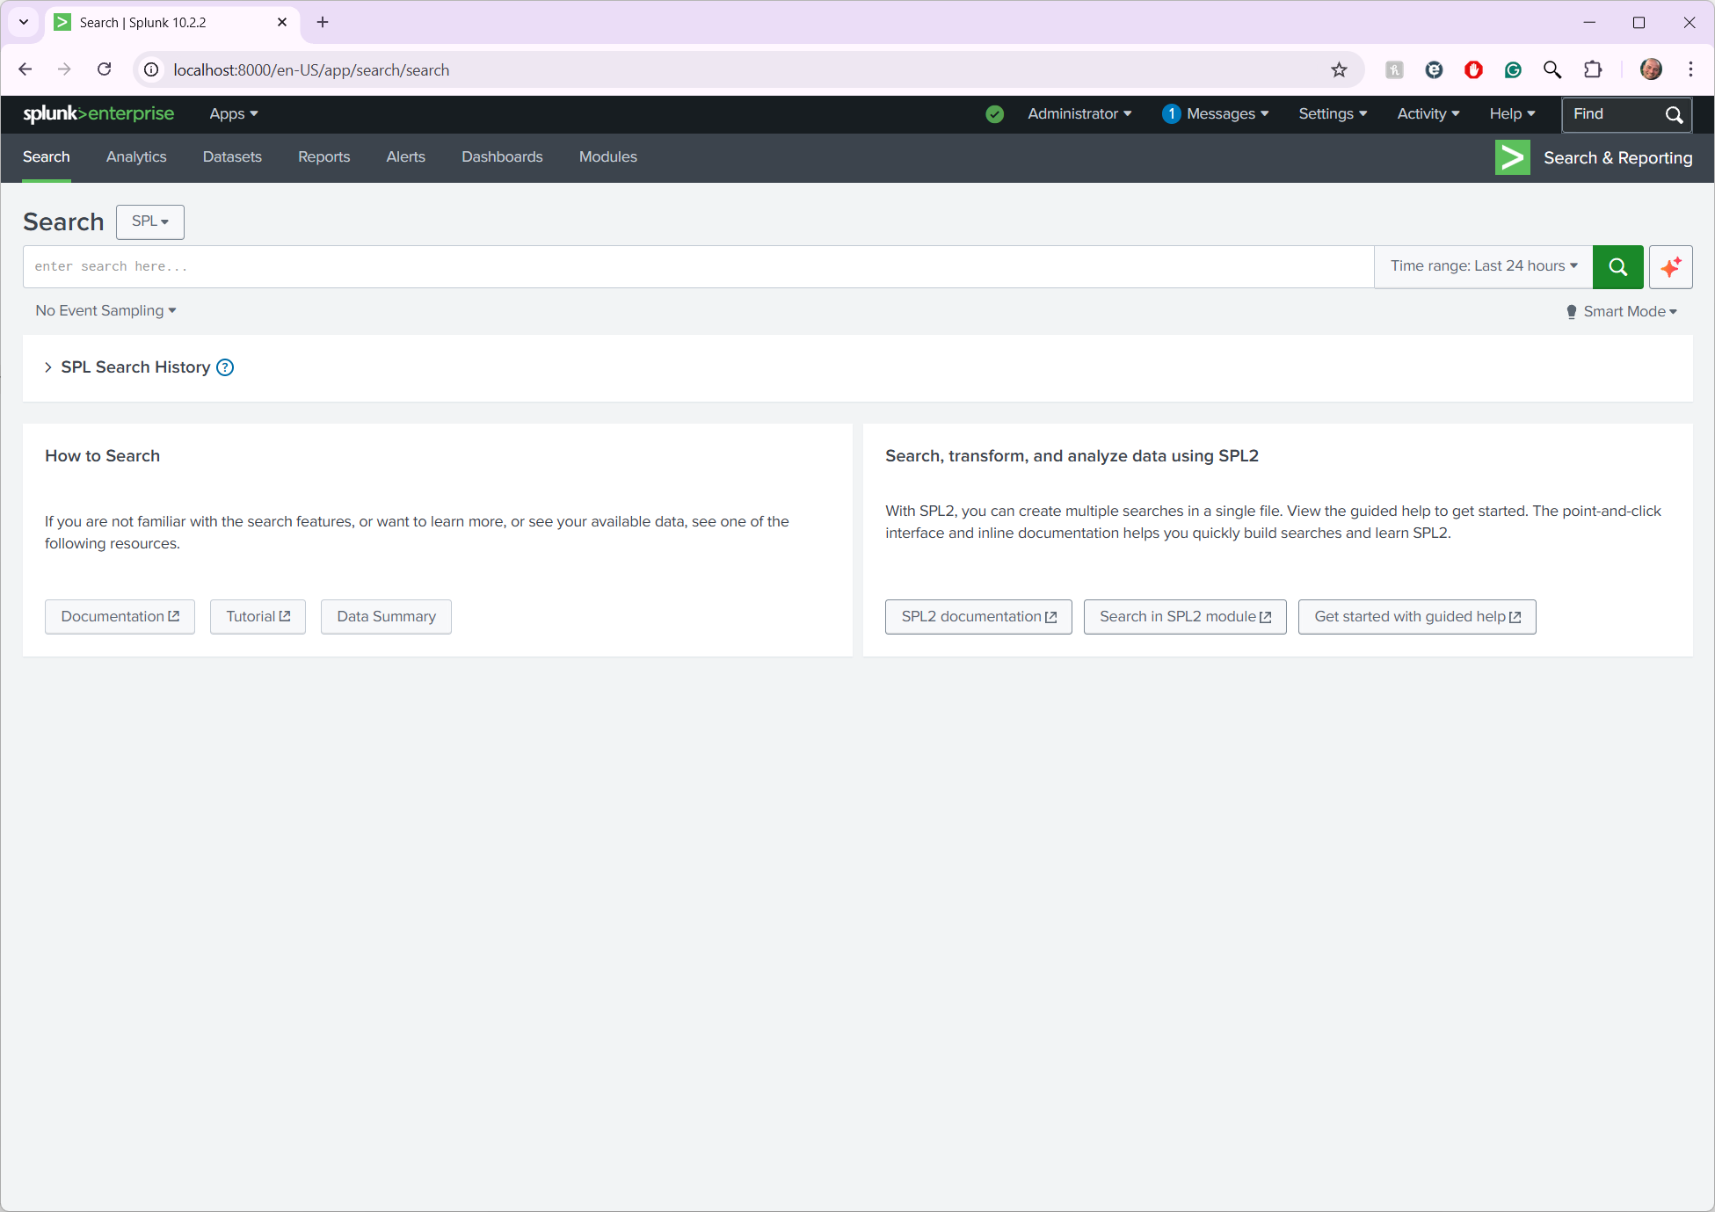
Task: Open the No Event Sampling dropdown
Action: click(105, 311)
